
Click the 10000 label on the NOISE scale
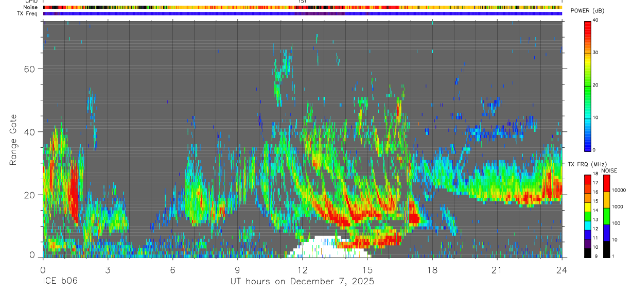(619, 191)
